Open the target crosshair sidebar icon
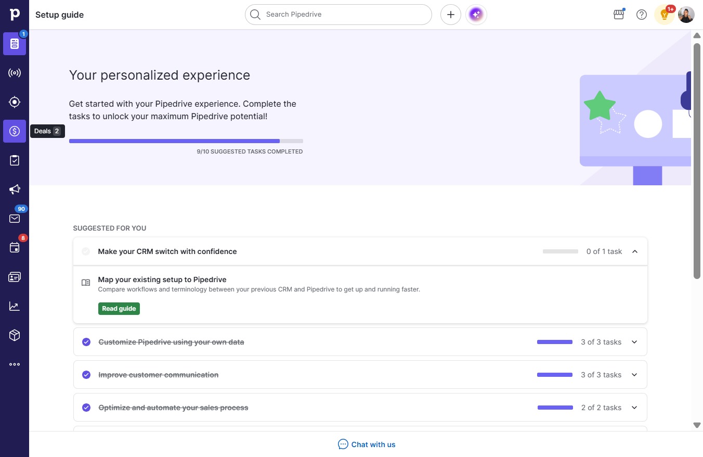 [x=15, y=102]
